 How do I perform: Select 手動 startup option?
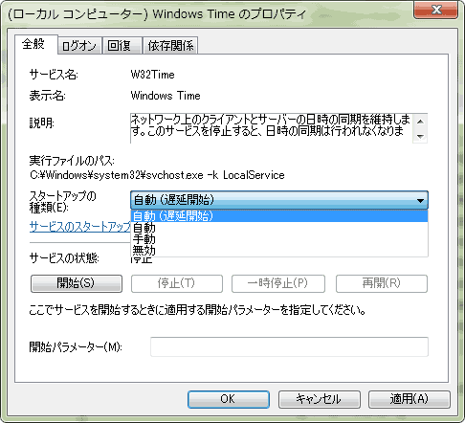click(279, 239)
